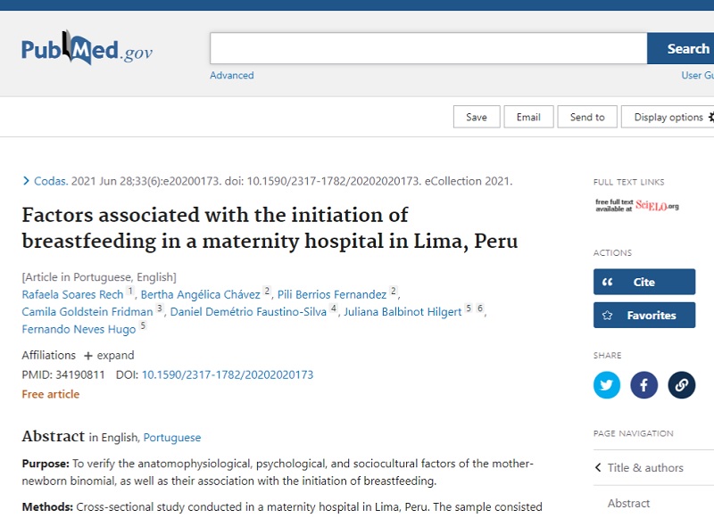Go to Title & authors section
This screenshot has width=714, height=518.
(644, 467)
